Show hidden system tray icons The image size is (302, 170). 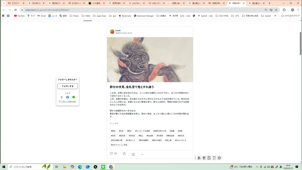(257, 167)
